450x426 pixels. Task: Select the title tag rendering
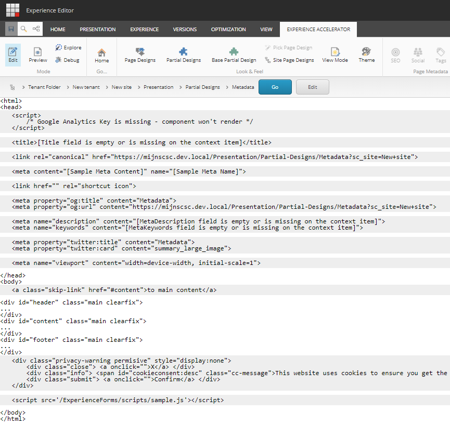[225, 142]
